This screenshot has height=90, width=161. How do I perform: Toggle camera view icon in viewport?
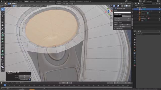point(111,22)
